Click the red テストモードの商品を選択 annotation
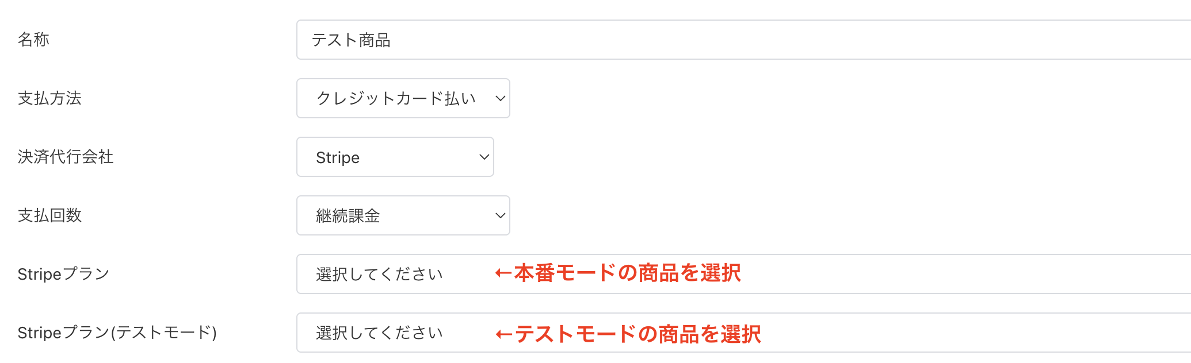The height and width of the screenshot is (363, 1191). point(628,334)
